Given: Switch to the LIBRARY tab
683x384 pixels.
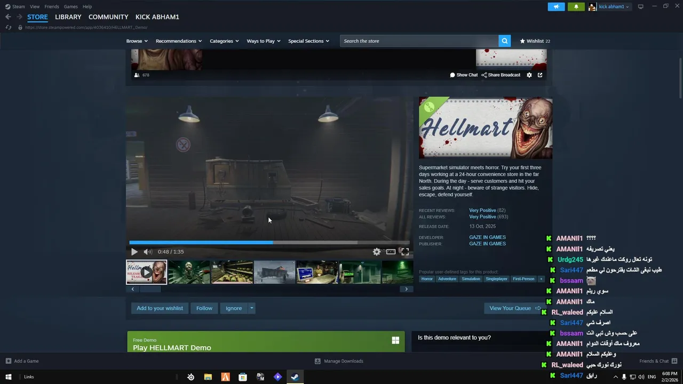Looking at the screenshot, I should click(68, 17).
